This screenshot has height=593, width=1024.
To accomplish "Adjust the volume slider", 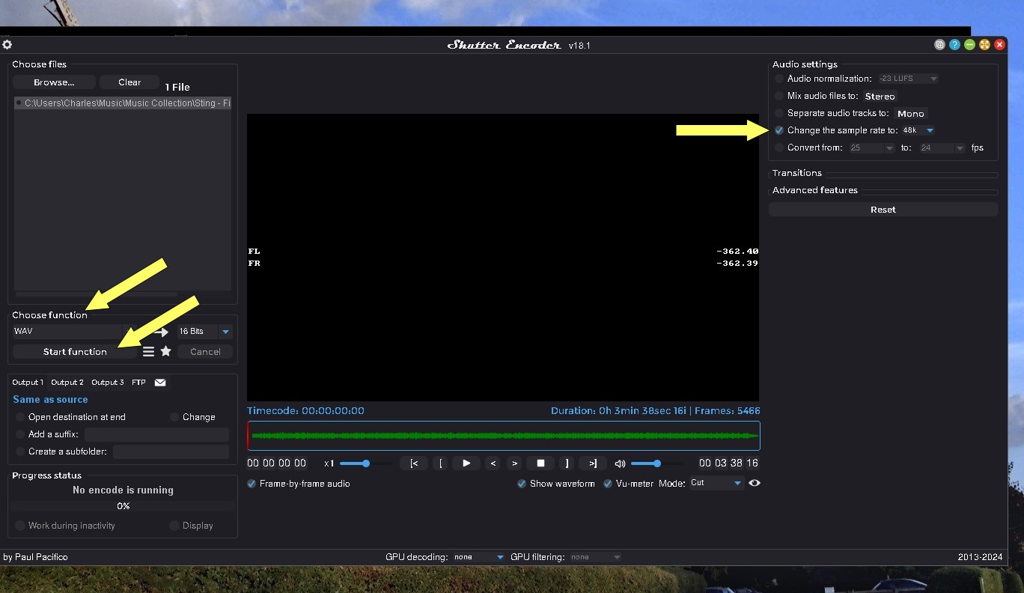I will (656, 463).
